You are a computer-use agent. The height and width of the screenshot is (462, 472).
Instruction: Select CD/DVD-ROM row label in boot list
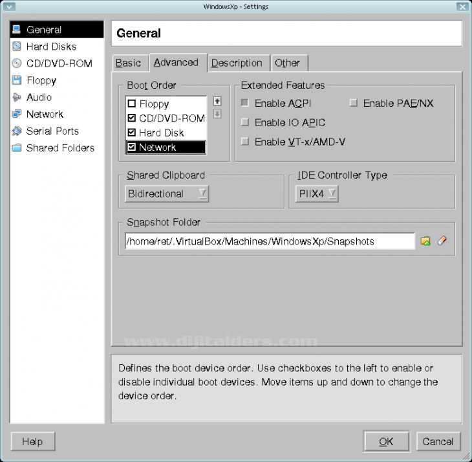[172, 118]
